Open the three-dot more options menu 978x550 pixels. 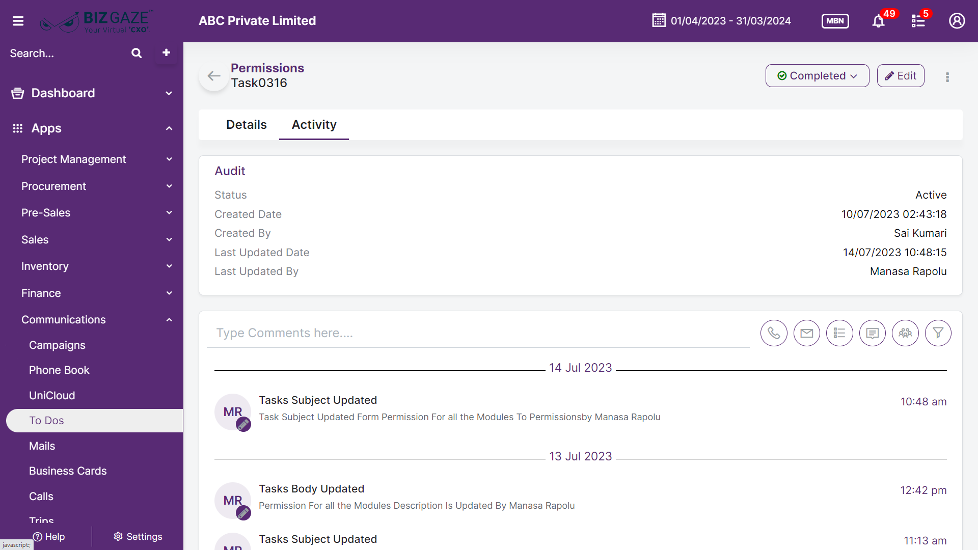[x=947, y=77]
